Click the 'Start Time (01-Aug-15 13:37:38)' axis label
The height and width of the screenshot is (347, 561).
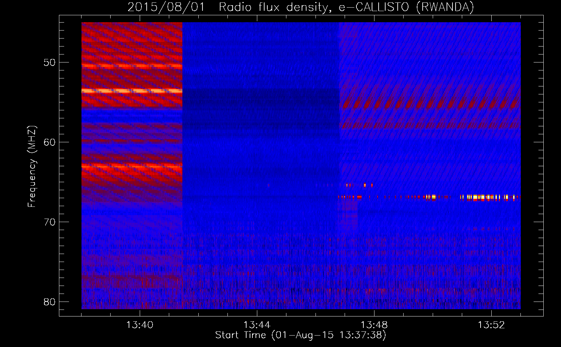[x=301, y=335]
